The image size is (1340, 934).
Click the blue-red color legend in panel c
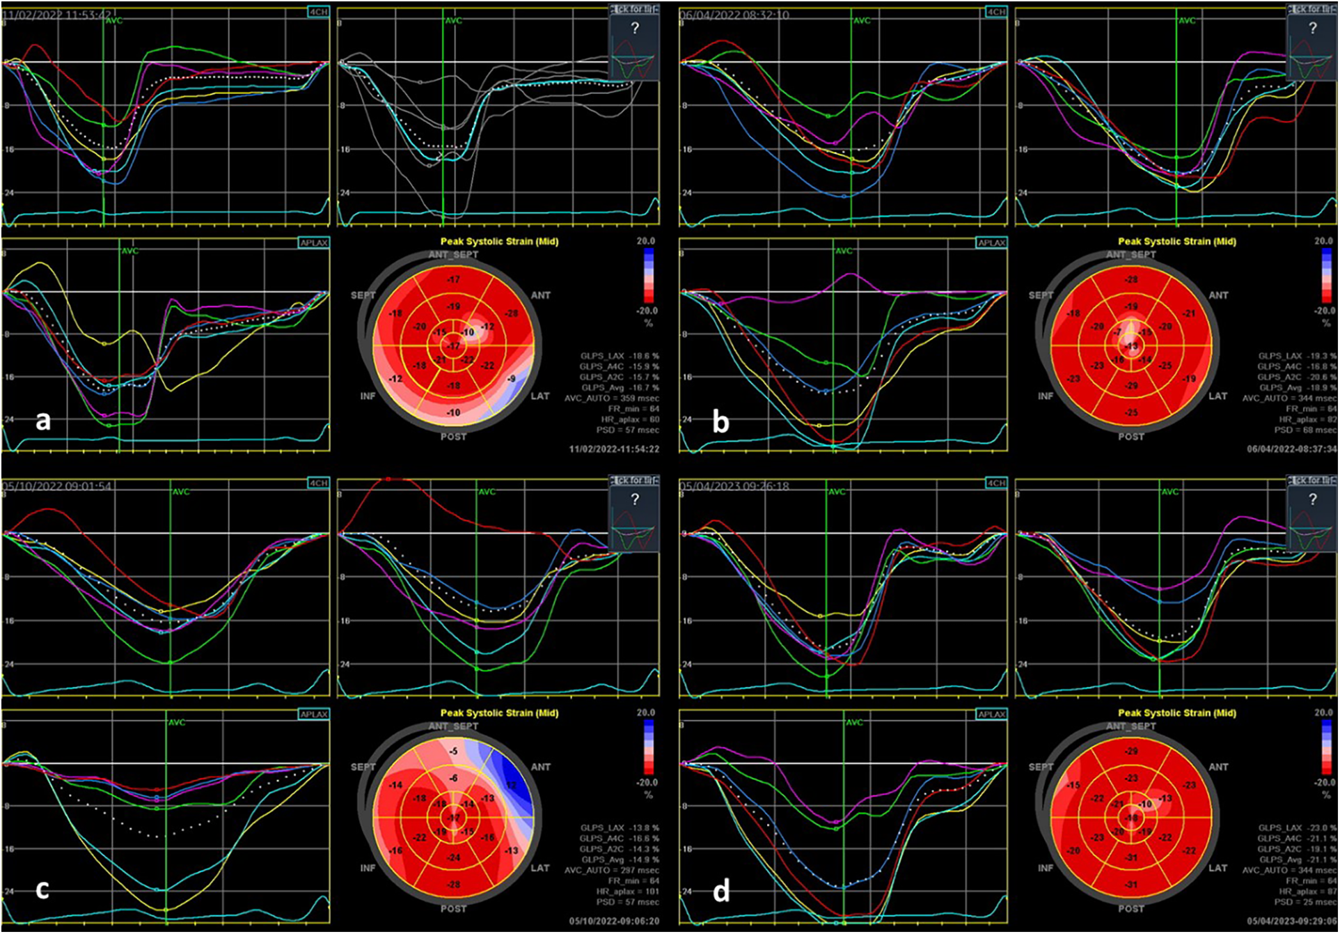click(649, 747)
